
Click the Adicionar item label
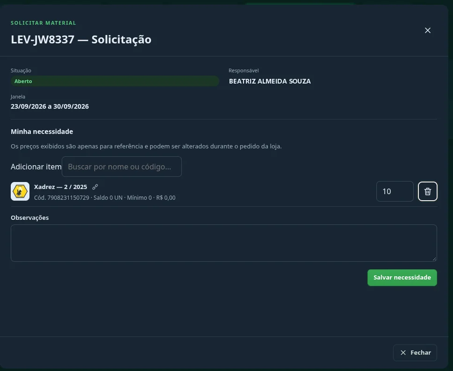(x=36, y=167)
